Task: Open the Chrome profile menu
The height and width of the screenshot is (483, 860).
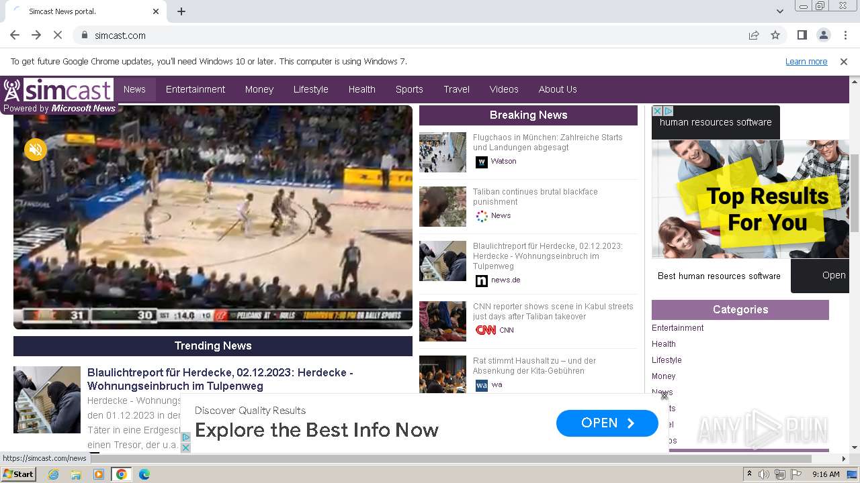Action: point(824,36)
